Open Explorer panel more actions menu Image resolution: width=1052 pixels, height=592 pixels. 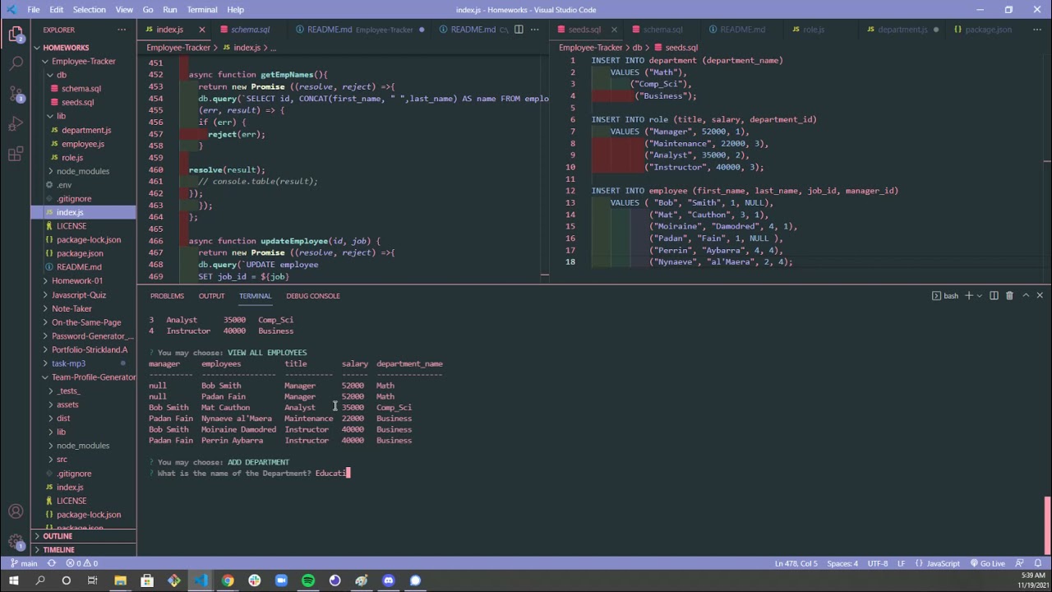122,30
